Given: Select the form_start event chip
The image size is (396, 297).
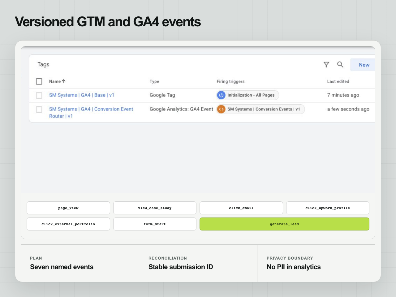Looking at the screenshot, I should 155,224.
